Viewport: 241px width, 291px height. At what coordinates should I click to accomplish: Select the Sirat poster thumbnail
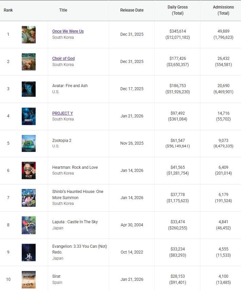(29, 279)
